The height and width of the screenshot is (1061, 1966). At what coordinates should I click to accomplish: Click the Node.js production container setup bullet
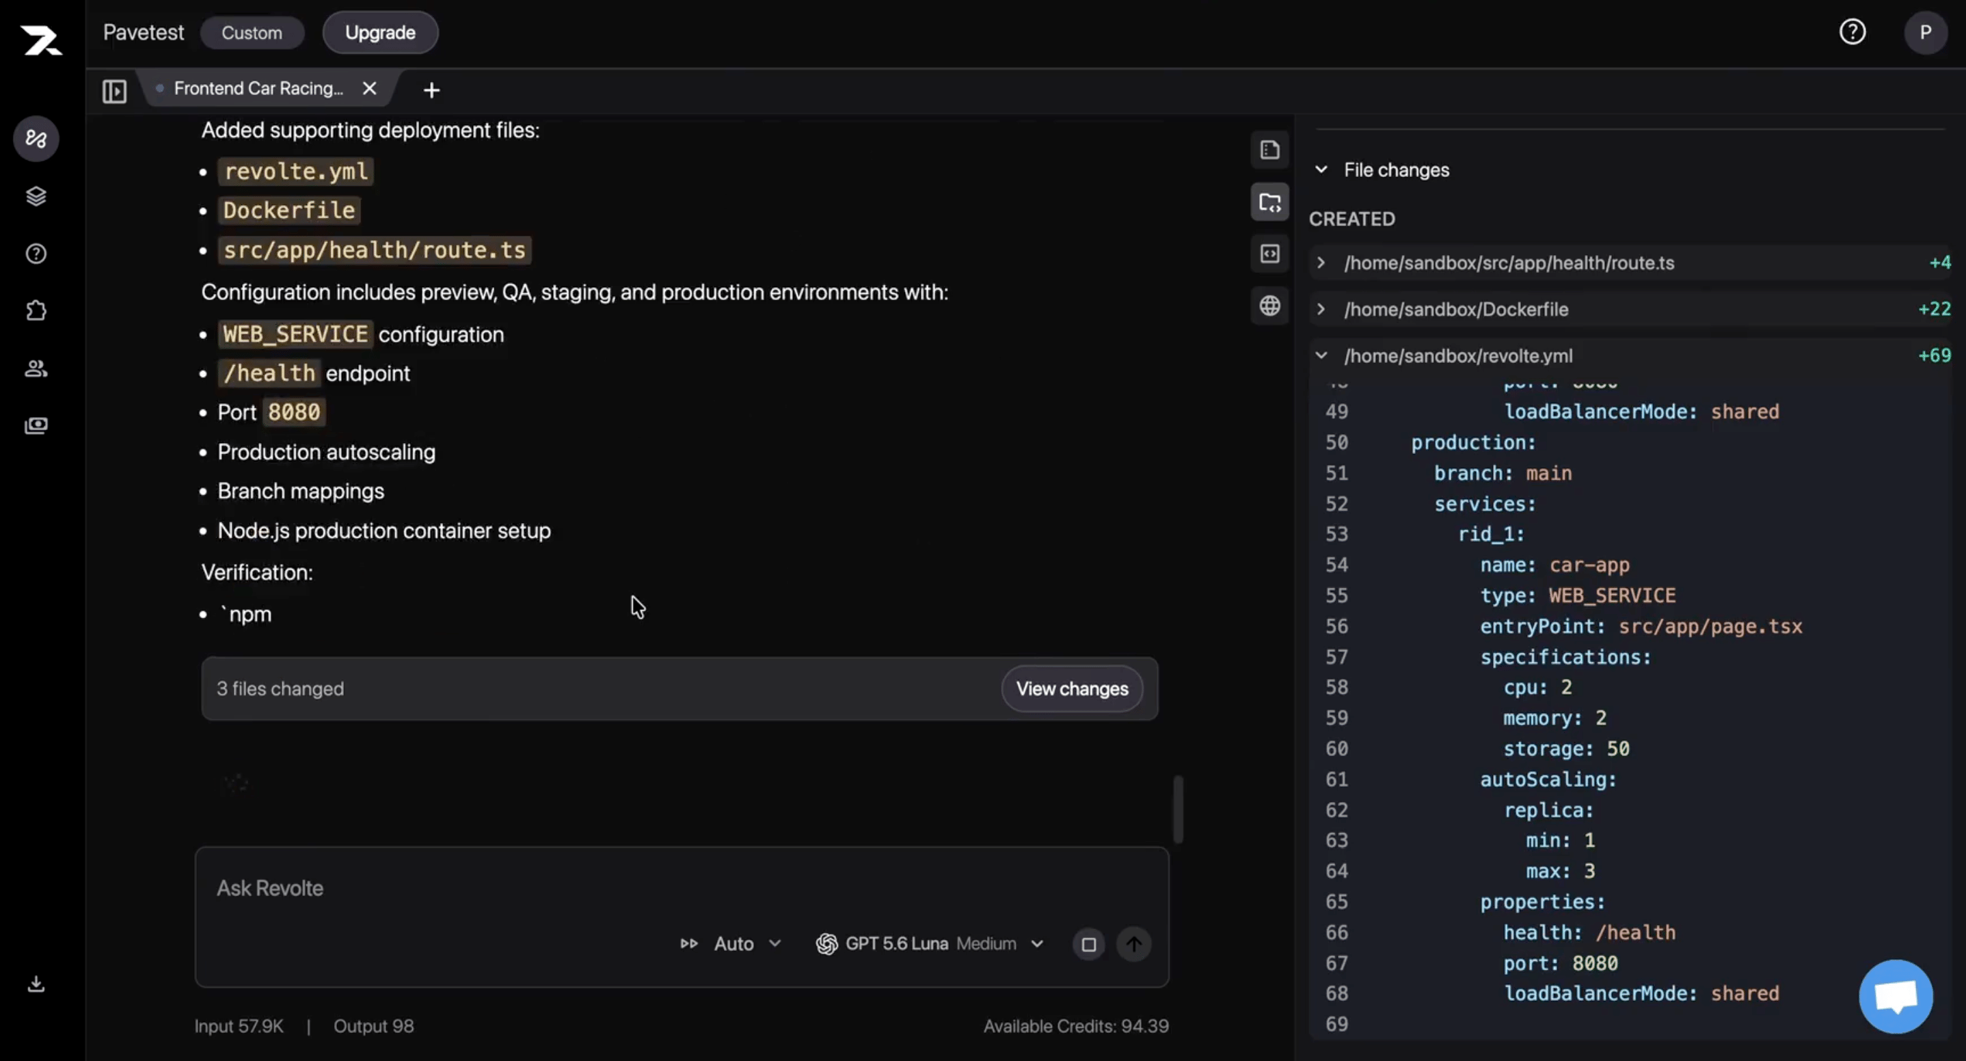pos(384,530)
